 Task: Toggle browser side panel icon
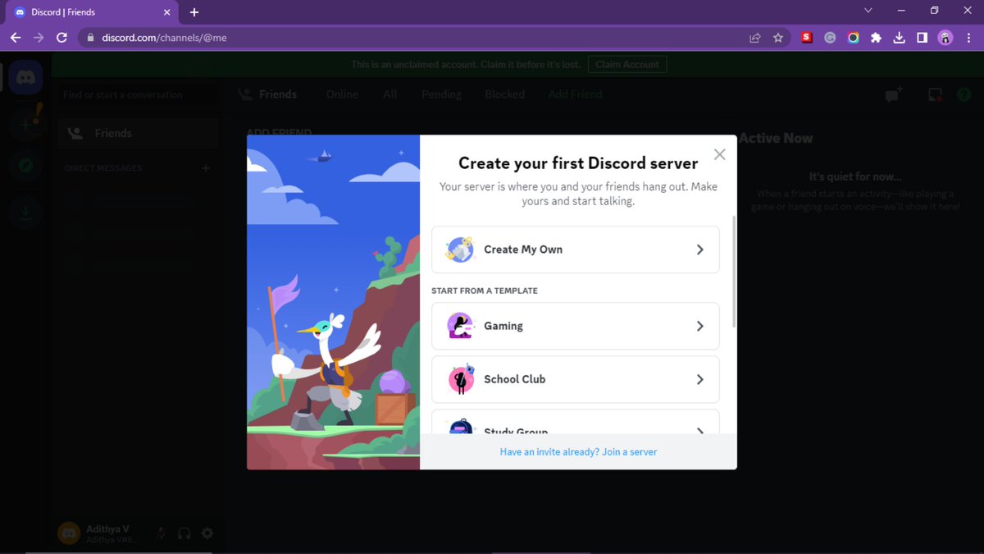[922, 38]
